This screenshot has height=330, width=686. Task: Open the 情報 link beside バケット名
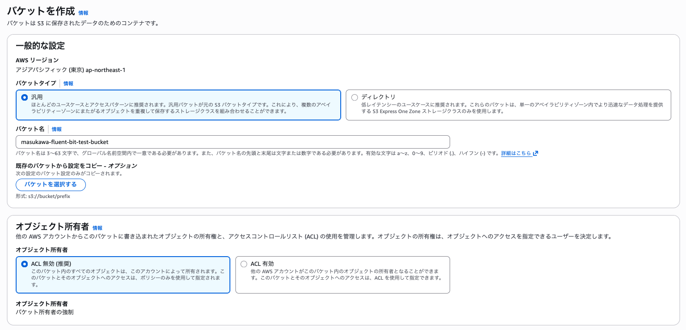click(x=56, y=129)
